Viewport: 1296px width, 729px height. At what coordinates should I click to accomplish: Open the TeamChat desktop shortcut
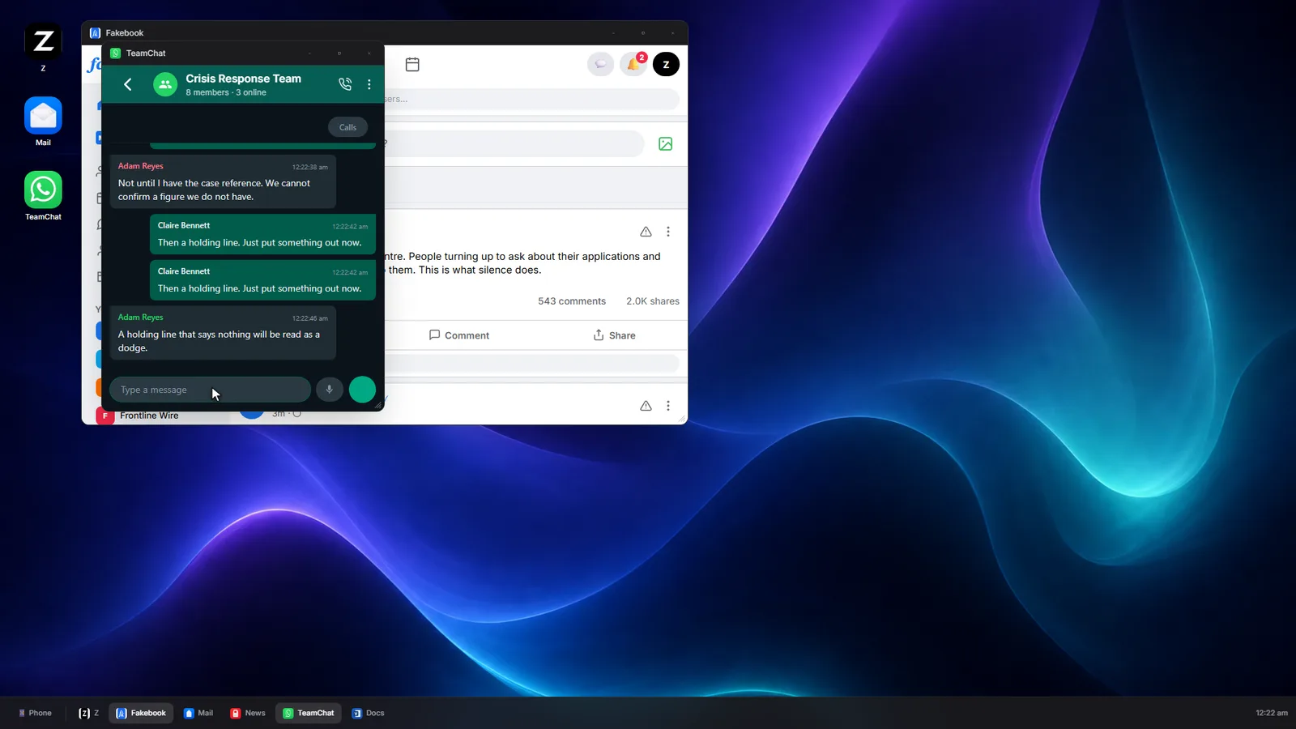click(43, 196)
